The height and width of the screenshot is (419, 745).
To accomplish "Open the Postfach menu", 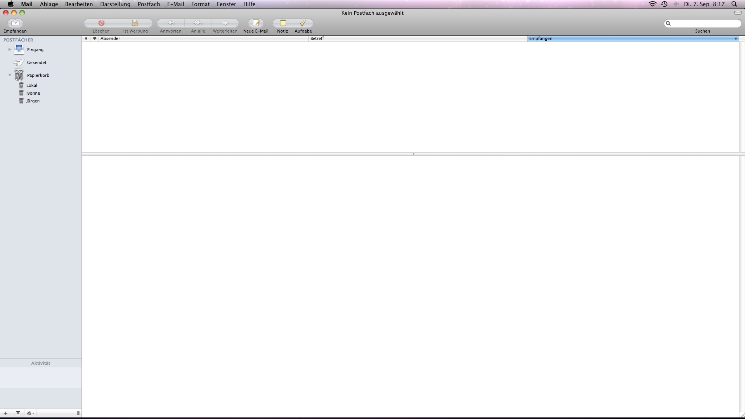I will [149, 4].
